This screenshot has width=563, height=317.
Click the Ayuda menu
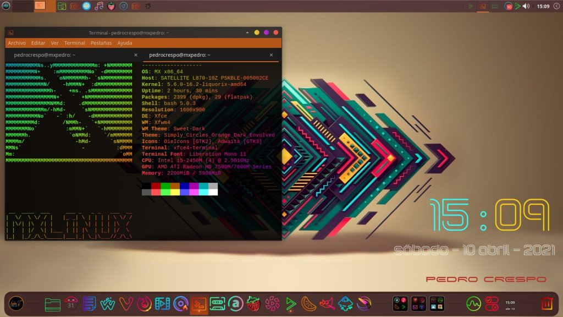[125, 43]
